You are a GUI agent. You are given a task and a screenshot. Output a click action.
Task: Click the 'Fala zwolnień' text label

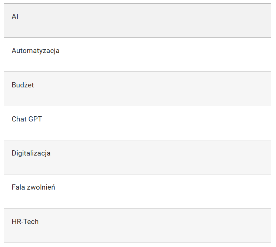[x=33, y=187]
